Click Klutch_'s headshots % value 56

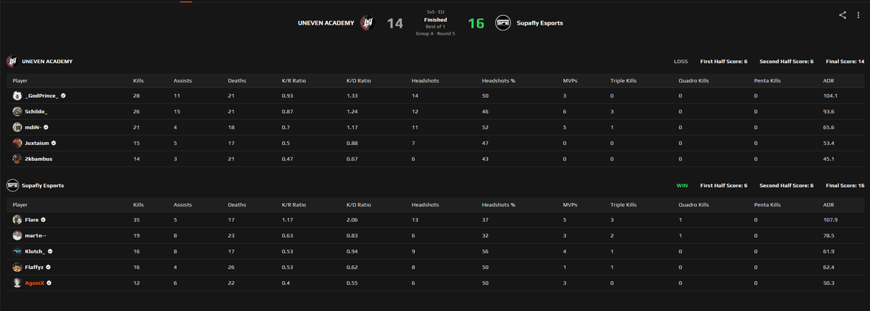tap(484, 252)
